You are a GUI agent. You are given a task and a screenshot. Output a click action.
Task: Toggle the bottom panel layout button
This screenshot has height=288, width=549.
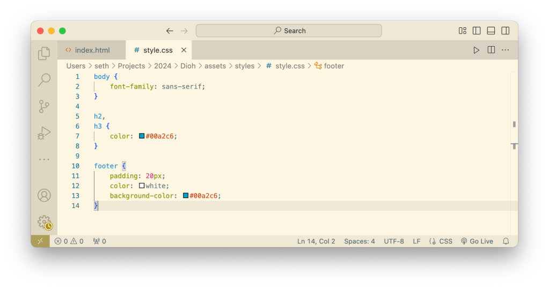tap(491, 31)
